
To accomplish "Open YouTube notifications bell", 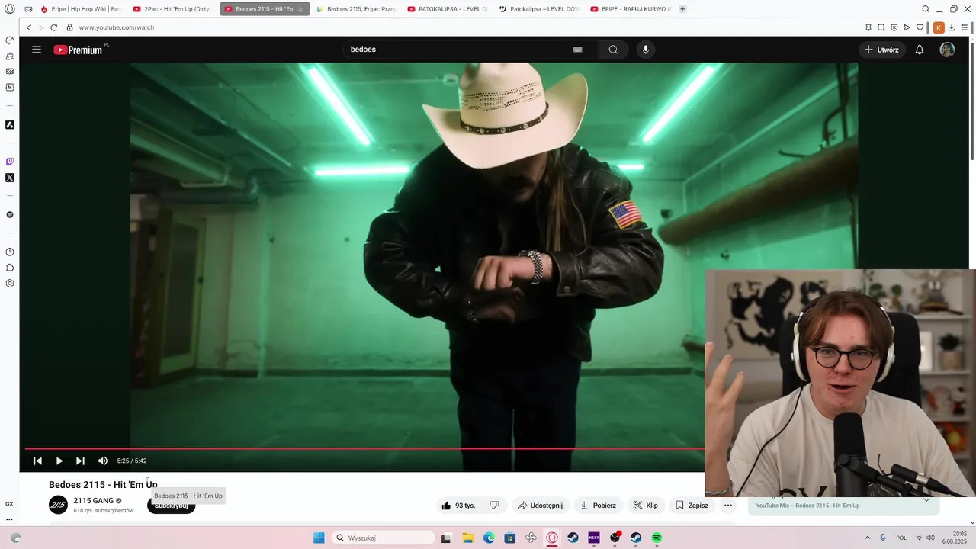I will tap(920, 50).
